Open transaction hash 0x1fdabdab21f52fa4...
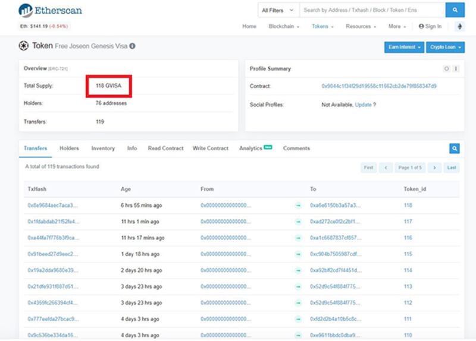This screenshot has width=476, height=341. (54, 222)
